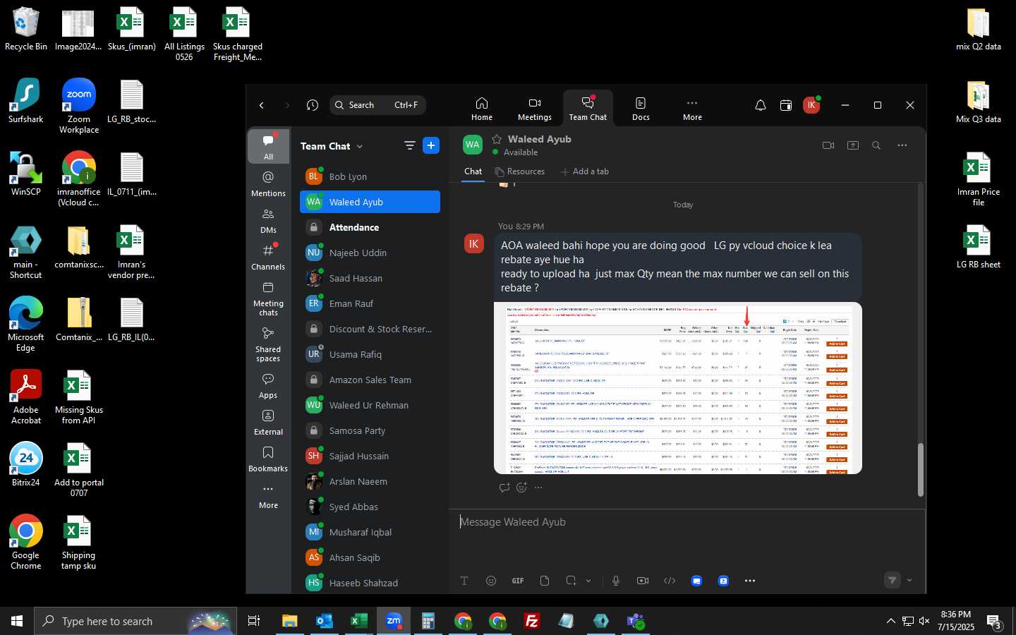Open notifications bell
The image size is (1016, 635).
tap(761, 105)
